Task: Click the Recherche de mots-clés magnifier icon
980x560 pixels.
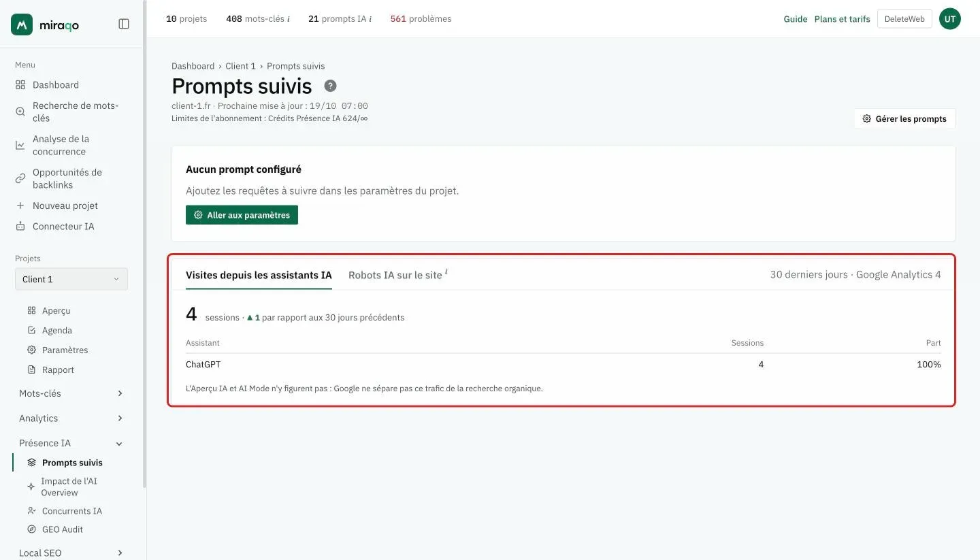Action: click(20, 112)
